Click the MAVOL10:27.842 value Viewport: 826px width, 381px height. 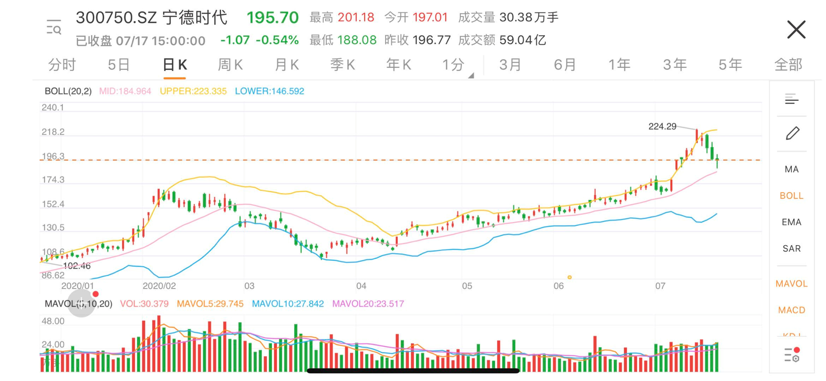pos(288,304)
